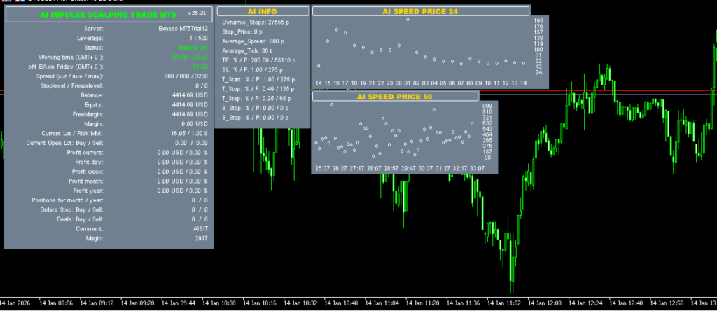Screen dimensions: 717x311
Task: Click the 14 Jan 12:24 time axis label
Action: (x=585, y=303)
